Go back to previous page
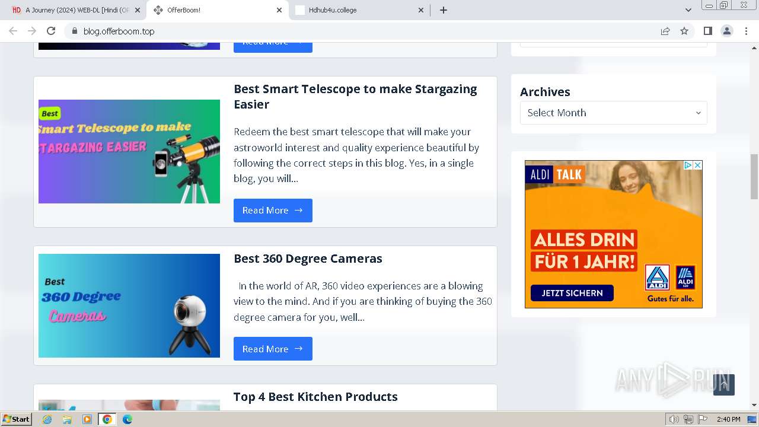 [x=13, y=31]
